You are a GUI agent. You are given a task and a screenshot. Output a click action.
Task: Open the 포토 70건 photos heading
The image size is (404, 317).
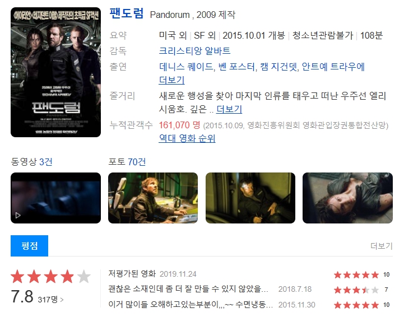(127, 162)
